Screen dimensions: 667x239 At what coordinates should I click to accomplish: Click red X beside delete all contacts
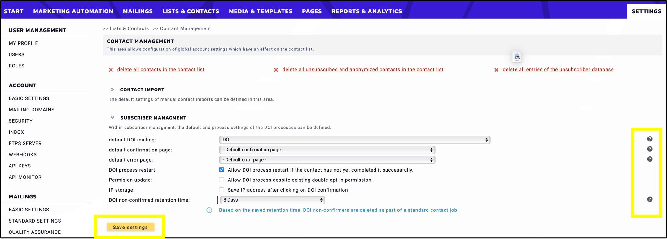[x=111, y=70]
